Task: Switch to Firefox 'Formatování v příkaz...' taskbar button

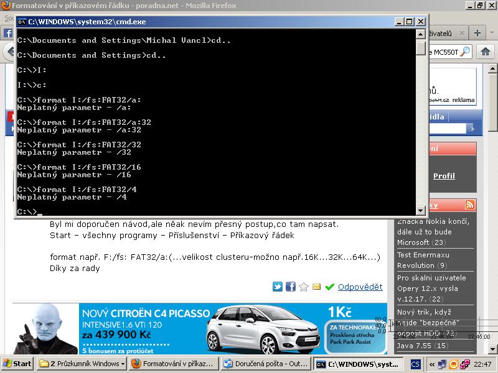Action: coord(174,364)
